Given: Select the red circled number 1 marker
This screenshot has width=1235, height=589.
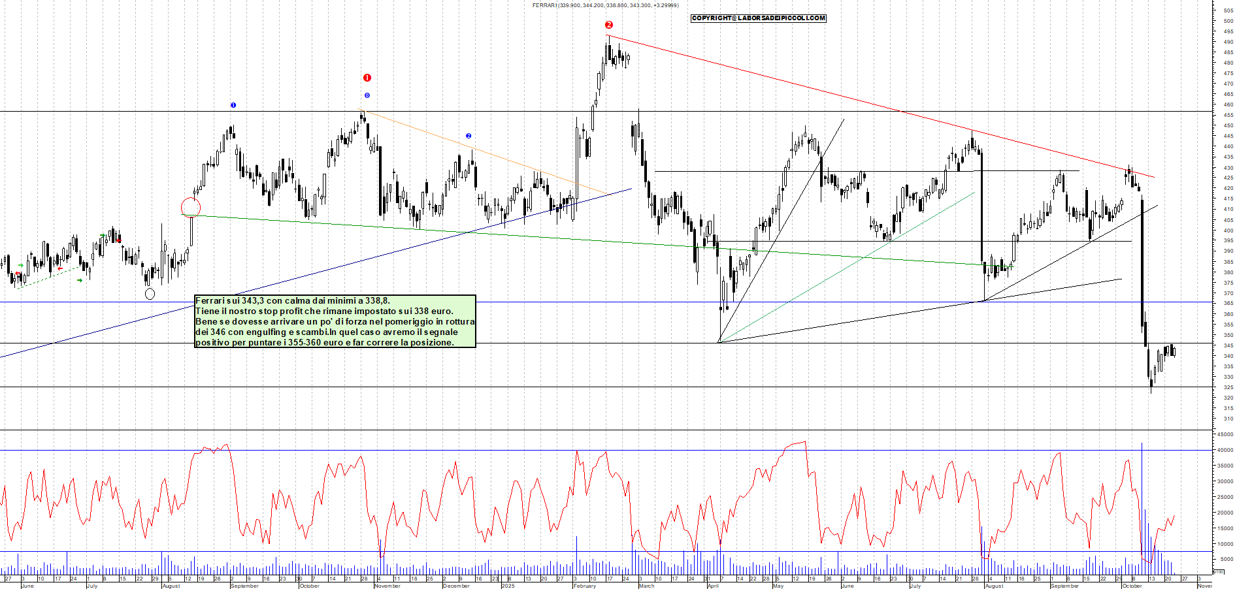Looking at the screenshot, I should (x=367, y=78).
